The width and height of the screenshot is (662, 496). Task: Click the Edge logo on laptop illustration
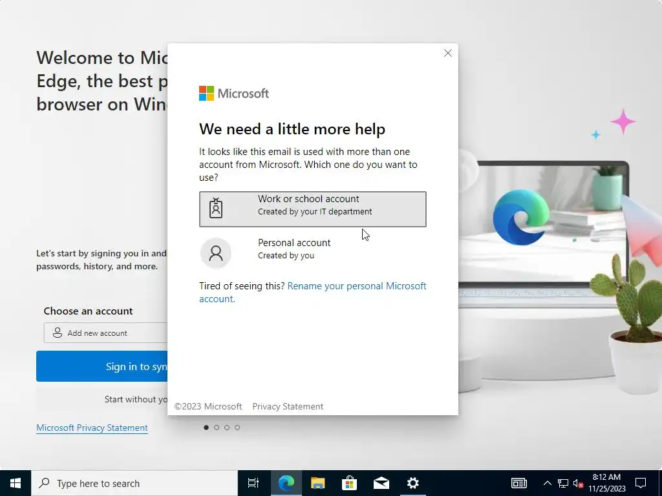pos(521,217)
